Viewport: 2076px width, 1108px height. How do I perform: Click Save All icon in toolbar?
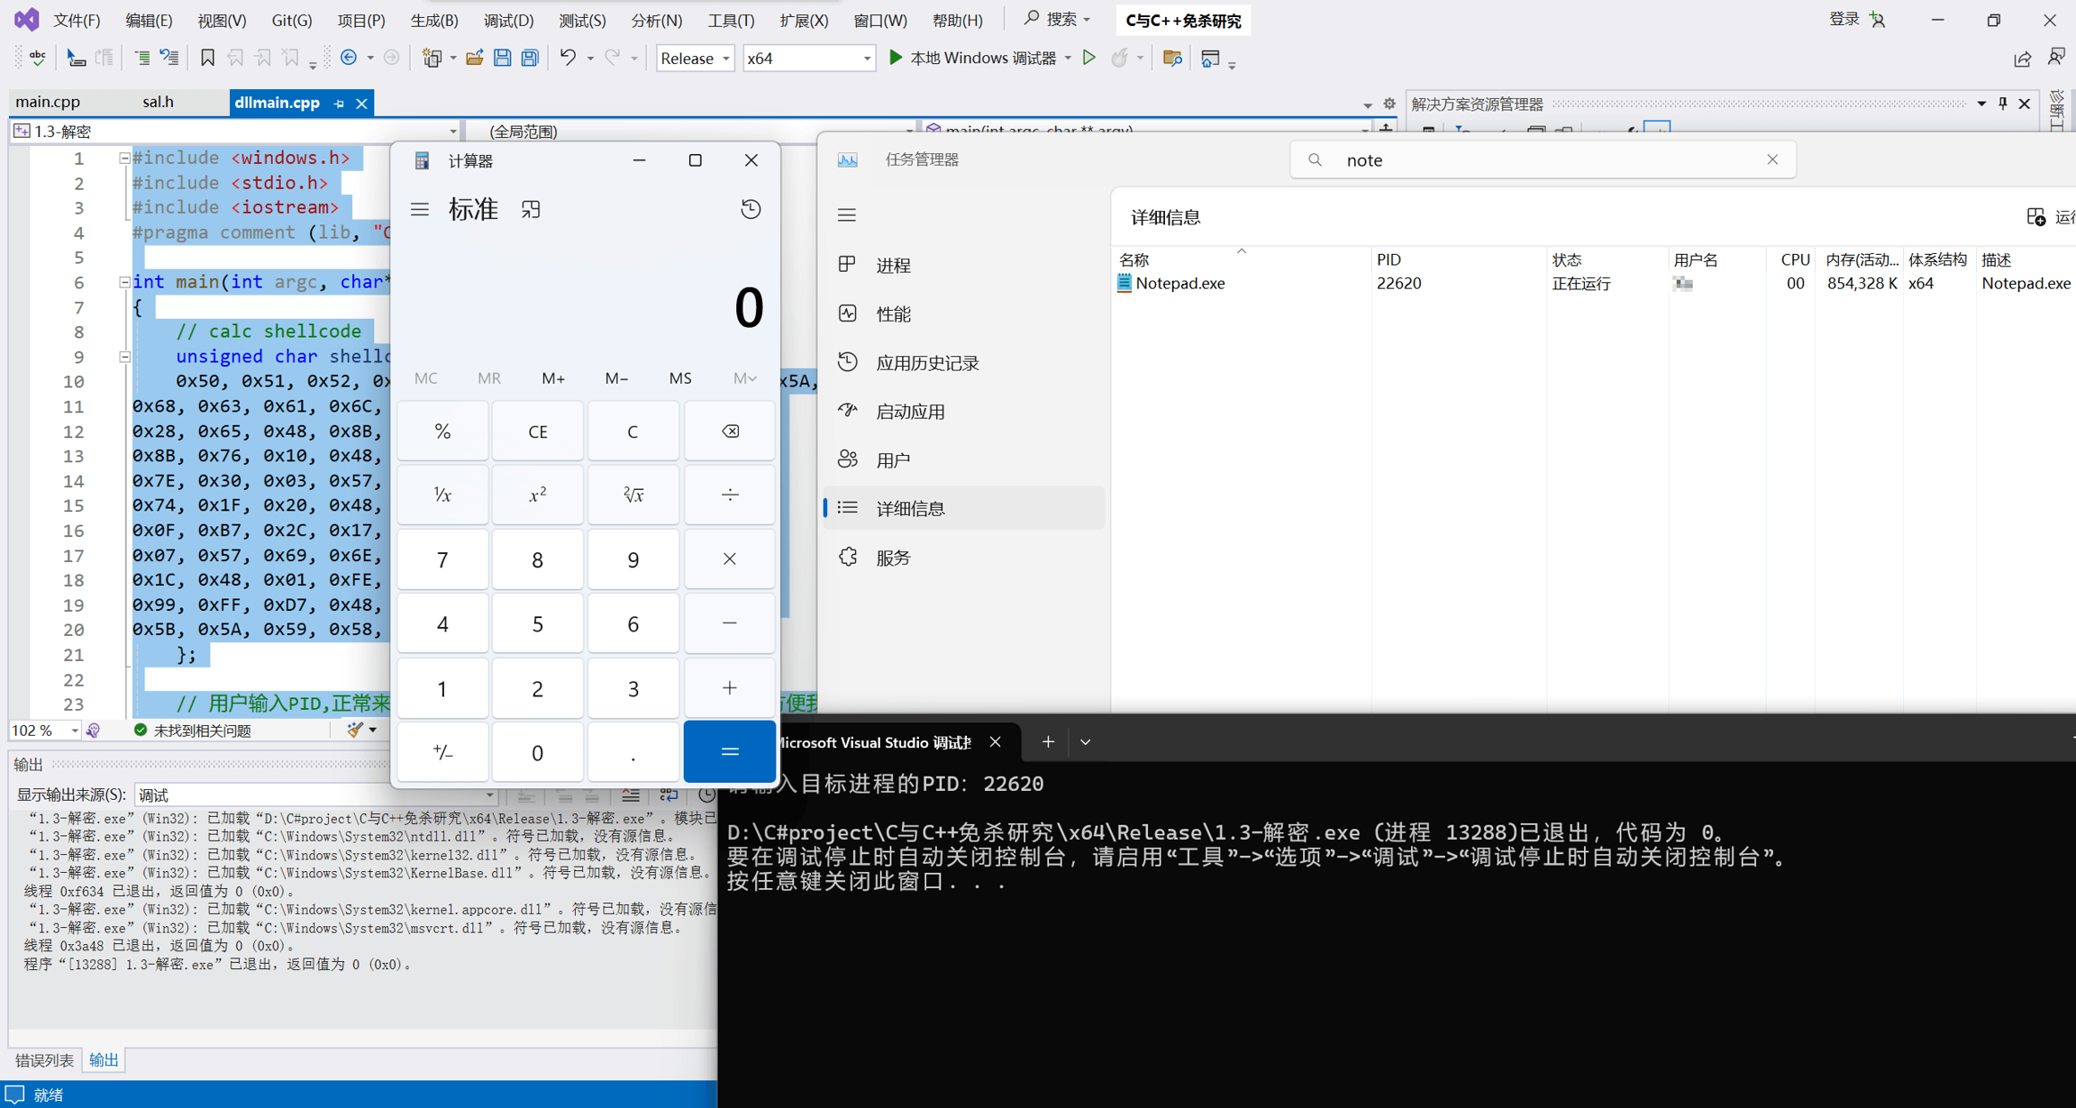pyautogui.click(x=530, y=59)
